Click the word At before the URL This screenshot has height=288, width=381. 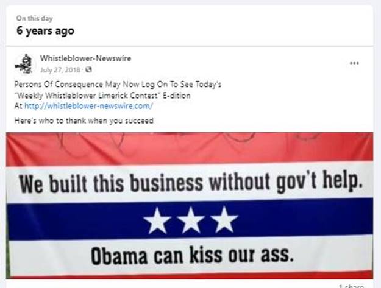click(18, 106)
